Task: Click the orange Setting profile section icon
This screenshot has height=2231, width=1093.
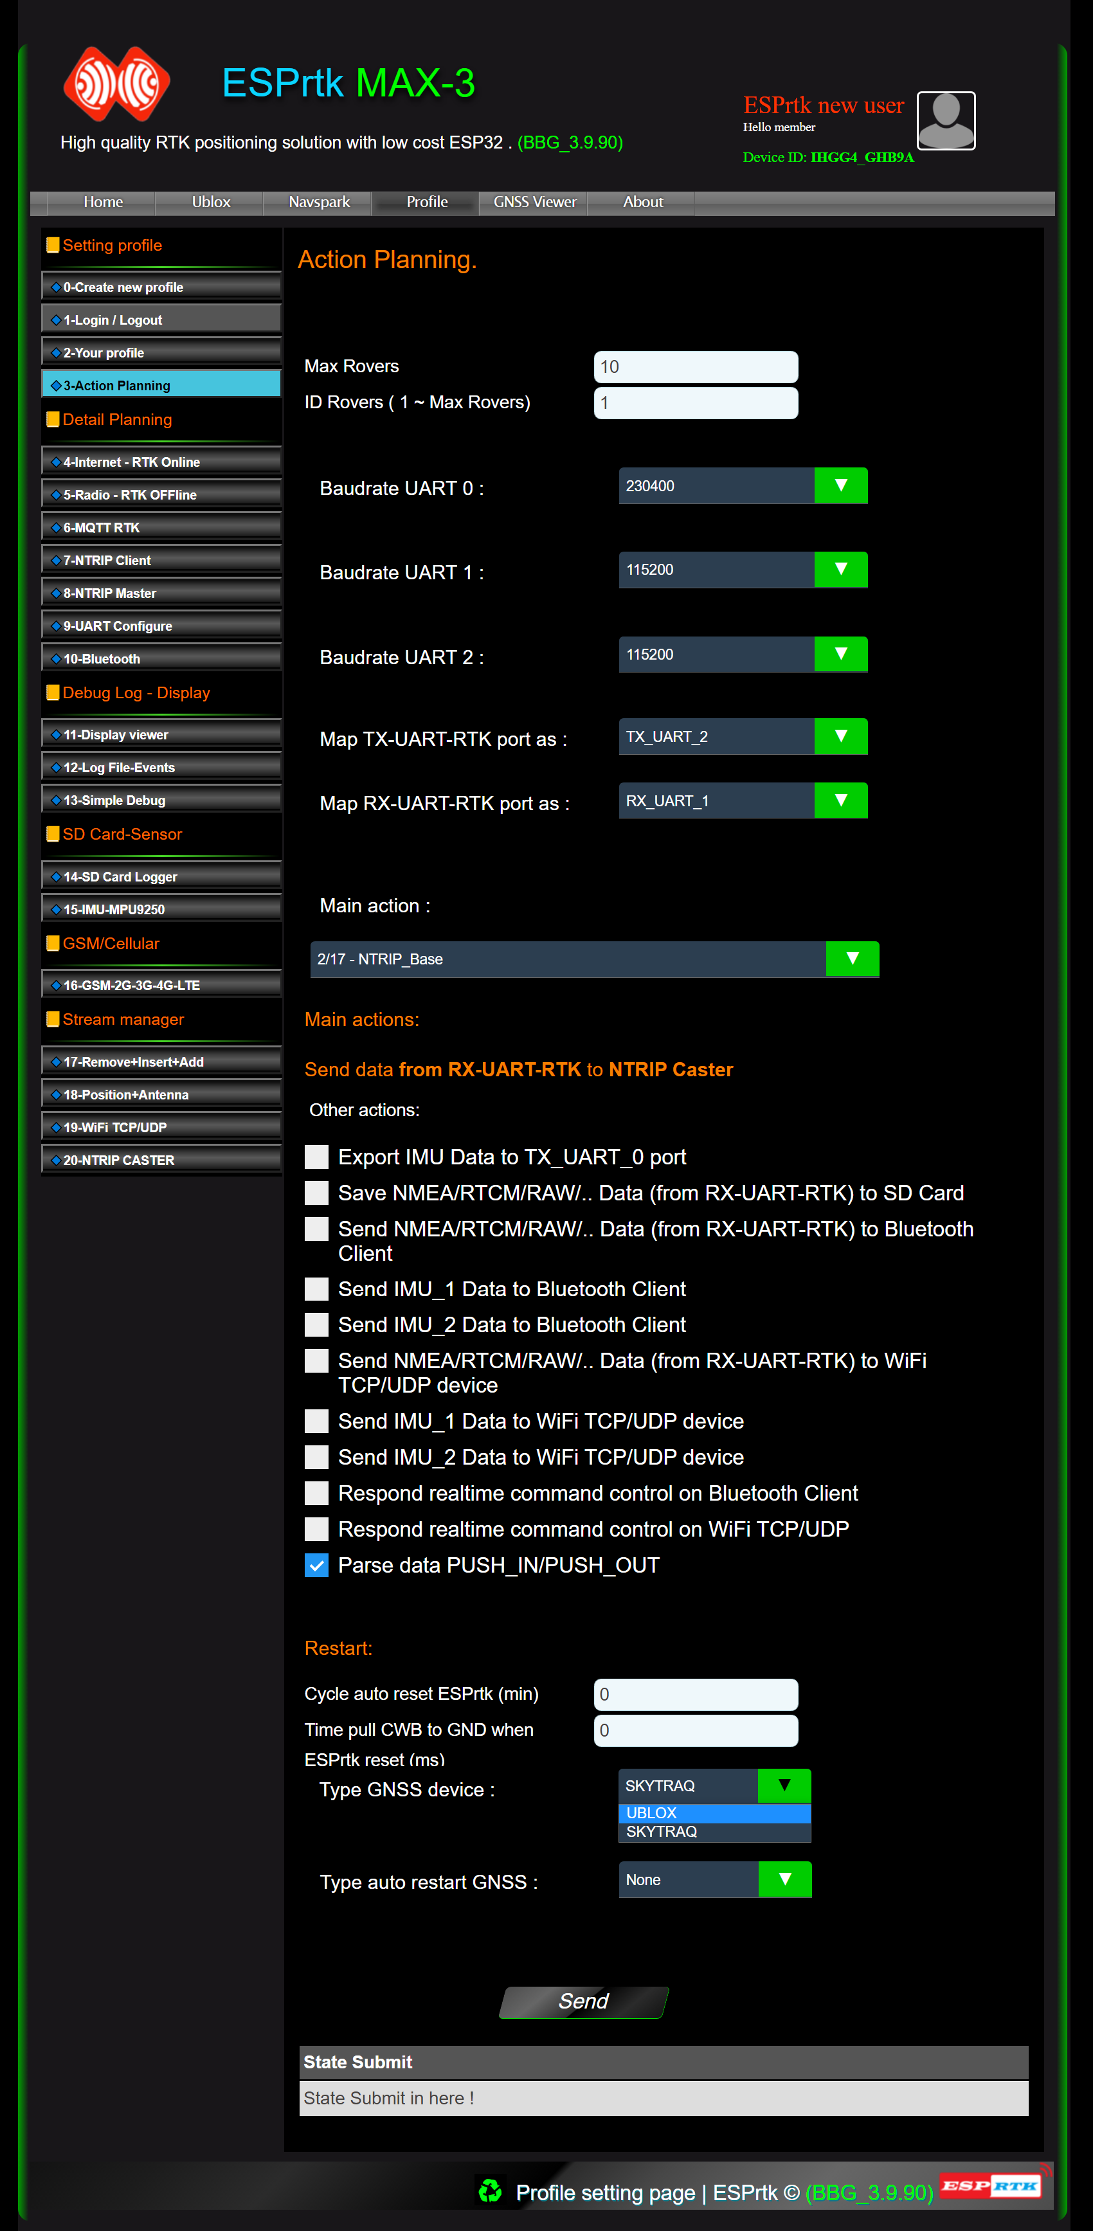Action: coord(53,245)
